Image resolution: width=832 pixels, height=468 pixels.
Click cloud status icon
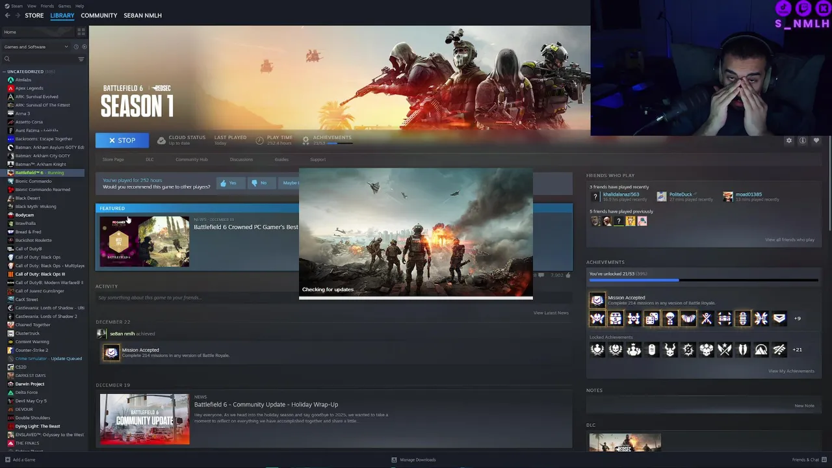pos(161,140)
